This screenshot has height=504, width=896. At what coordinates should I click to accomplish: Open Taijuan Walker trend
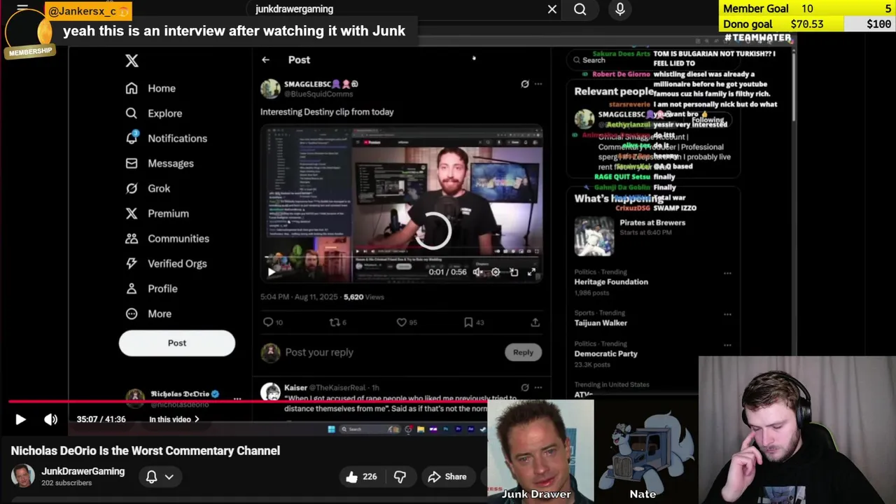(601, 323)
